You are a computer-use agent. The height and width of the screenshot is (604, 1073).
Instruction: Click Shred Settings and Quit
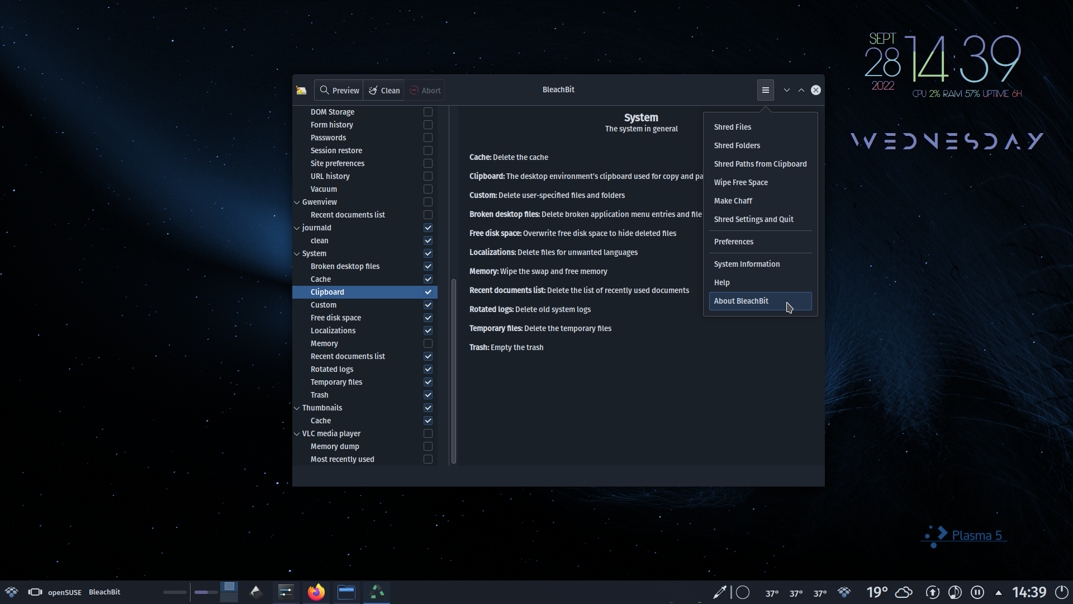coord(760,219)
